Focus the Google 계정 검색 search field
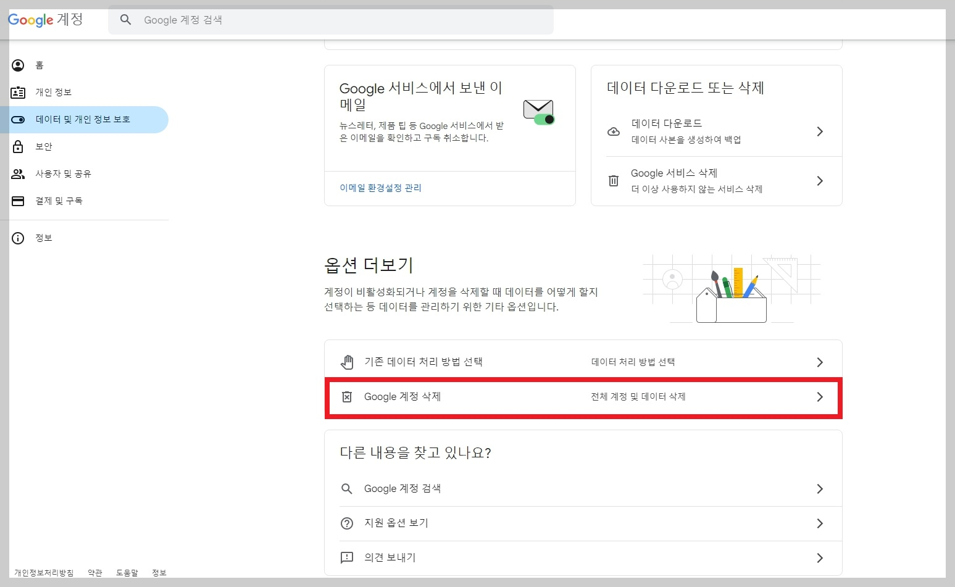The height and width of the screenshot is (587, 955). click(331, 20)
